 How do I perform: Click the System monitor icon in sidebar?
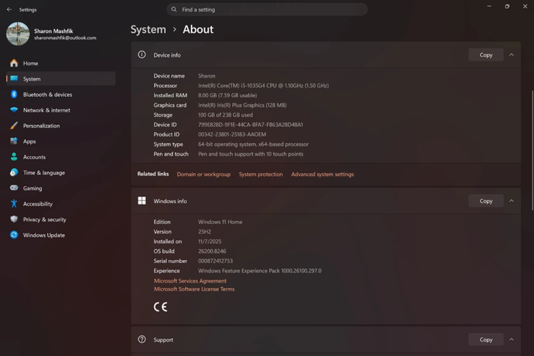(x=14, y=79)
